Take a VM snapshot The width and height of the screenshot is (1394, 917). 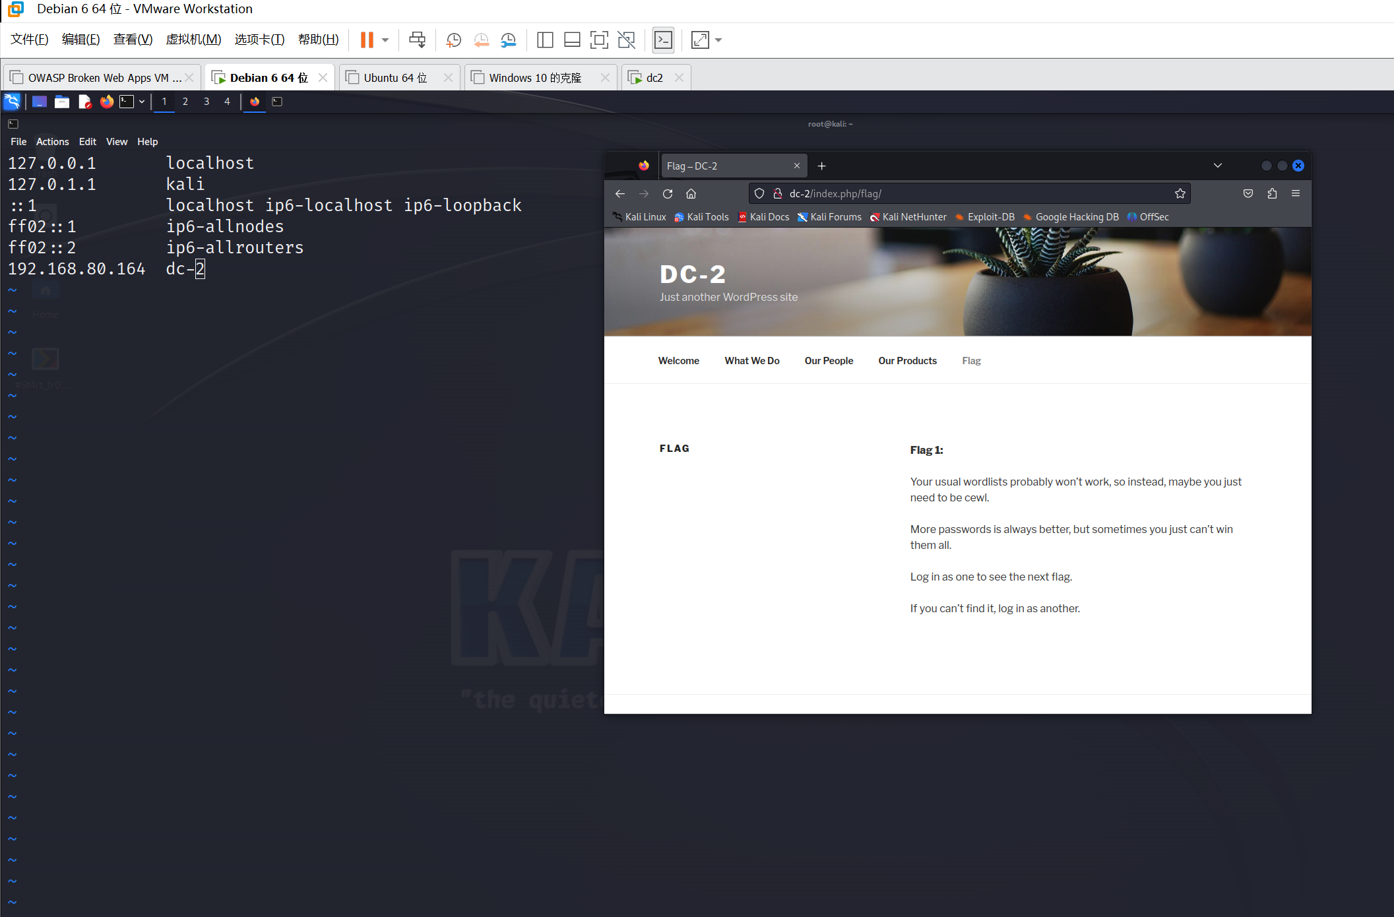coord(453,40)
